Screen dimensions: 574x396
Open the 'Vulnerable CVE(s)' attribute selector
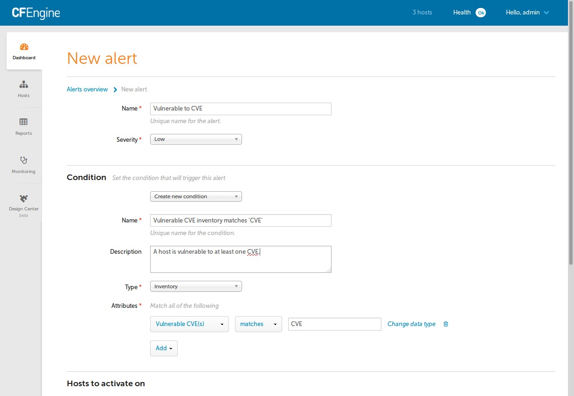click(189, 324)
